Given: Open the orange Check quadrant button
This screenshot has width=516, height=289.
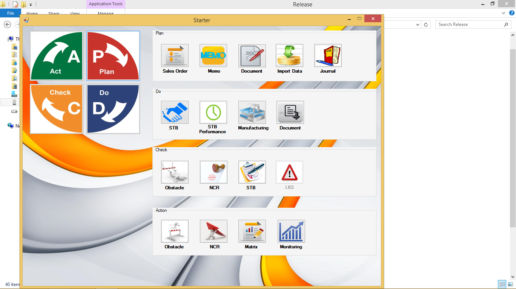Looking at the screenshot, I should tap(57, 109).
